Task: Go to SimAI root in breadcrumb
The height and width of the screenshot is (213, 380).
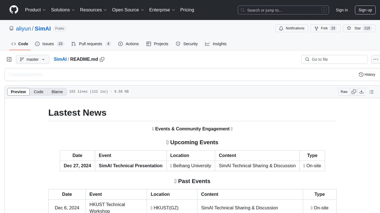Action: 60,59
